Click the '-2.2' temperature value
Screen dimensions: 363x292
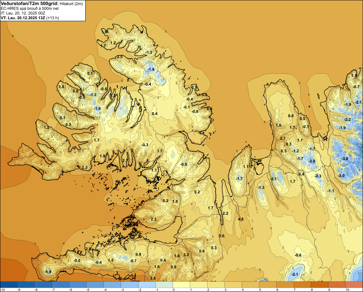tap(347, 119)
